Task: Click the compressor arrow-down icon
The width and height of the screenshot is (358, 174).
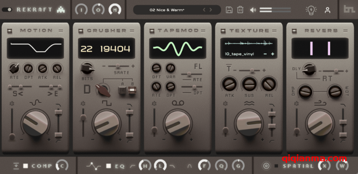Action: (16, 166)
